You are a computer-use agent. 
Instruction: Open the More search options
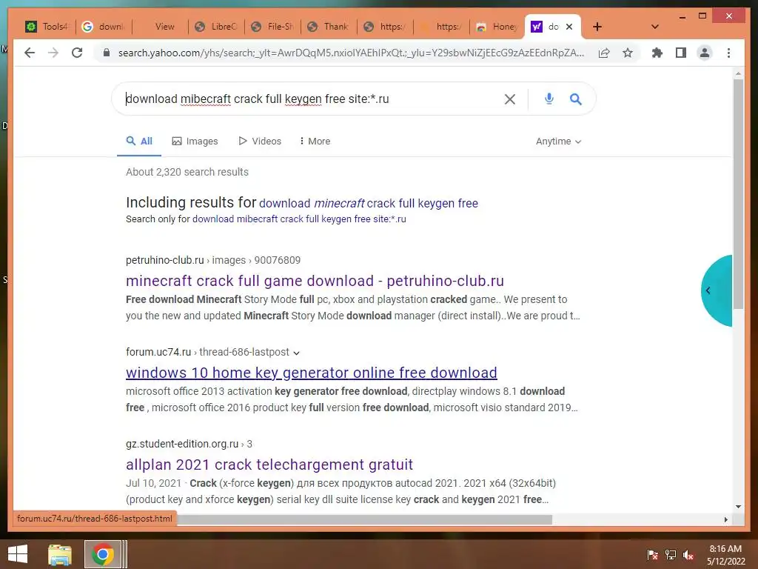pos(315,142)
